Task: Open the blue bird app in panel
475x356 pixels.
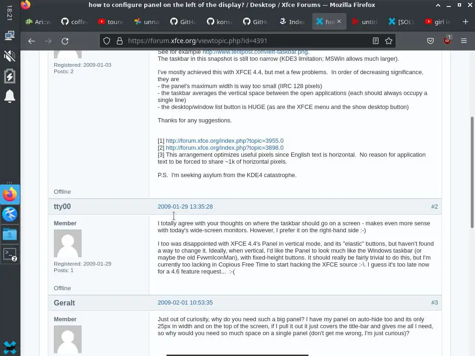Action: tap(10, 214)
